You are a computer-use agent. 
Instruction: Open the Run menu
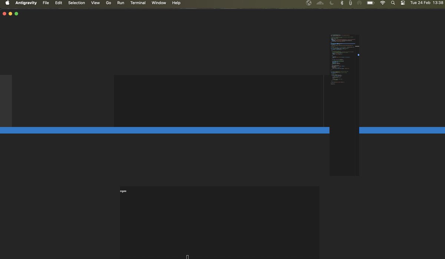121,3
